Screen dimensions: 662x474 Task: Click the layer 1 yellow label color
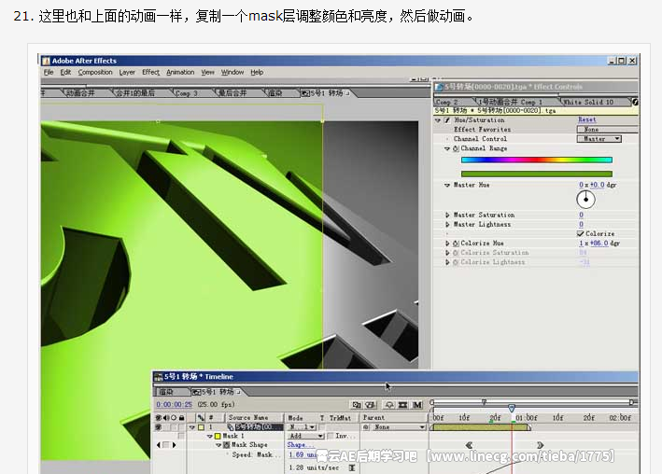(x=202, y=427)
